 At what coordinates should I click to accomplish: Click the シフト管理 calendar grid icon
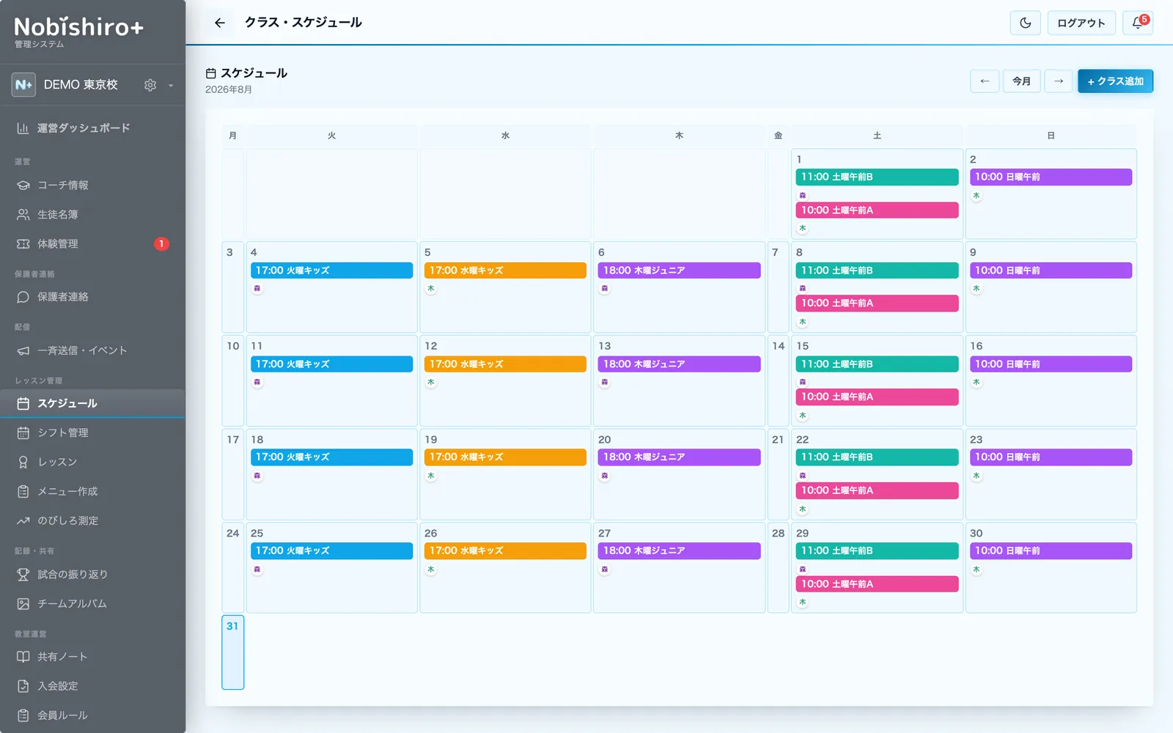click(23, 432)
